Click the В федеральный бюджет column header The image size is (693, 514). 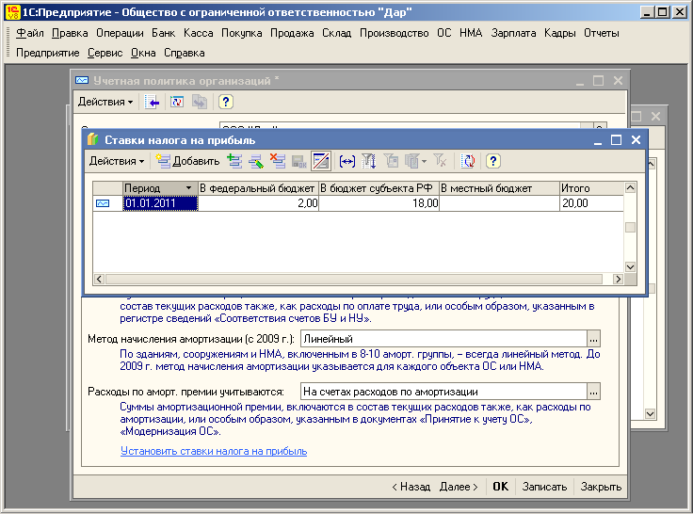[258, 188]
